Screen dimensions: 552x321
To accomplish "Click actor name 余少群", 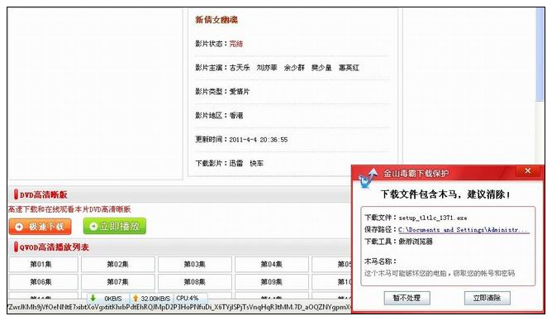I will [294, 67].
